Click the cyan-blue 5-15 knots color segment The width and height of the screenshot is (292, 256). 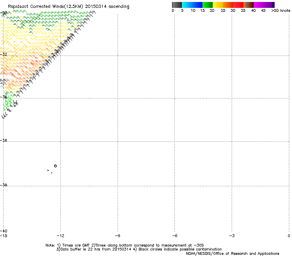tap(192, 5)
